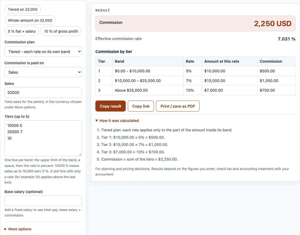
Task: Click the Copy link button
Action: 141,106
